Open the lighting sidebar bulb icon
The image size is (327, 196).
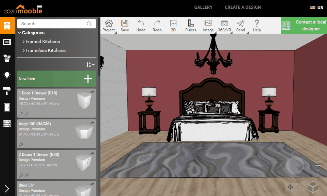coord(7,74)
